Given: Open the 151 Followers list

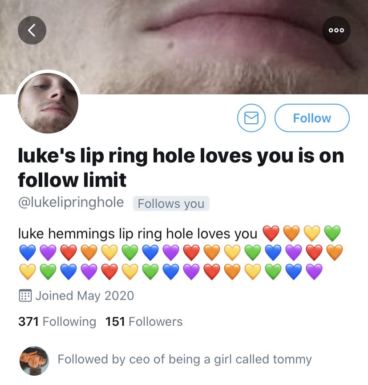Looking at the screenshot, I should click(144, 321).
